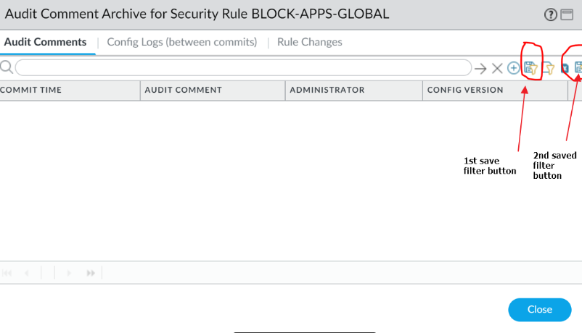Click the window icon next to help
Screen dimensions: 582x333
(568, 14)
